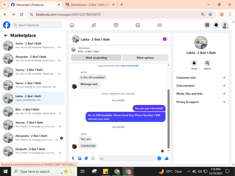Open a new browser tab
The height and width of the screenshot is (176, 235).
[122, 5]
